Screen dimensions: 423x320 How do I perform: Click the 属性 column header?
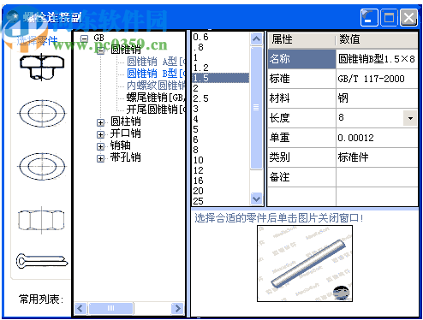[x=301, y=39]
